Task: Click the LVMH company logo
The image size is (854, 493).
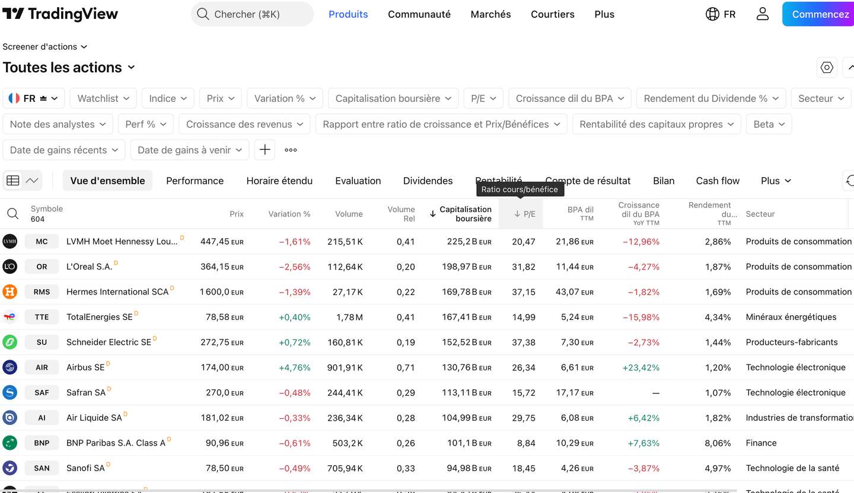Action: pyautogui.click(x=9, y=241)
